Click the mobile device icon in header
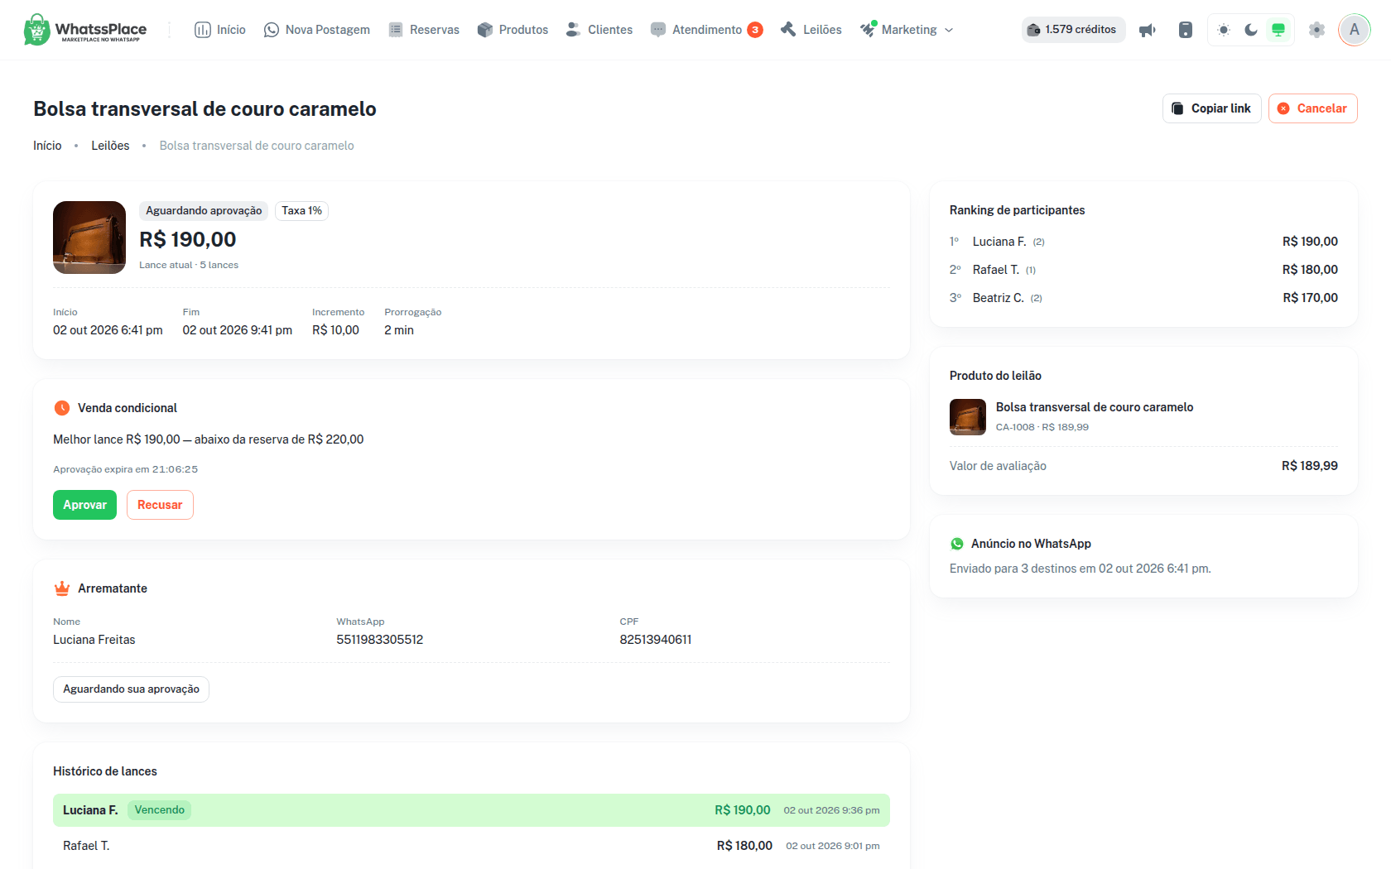Image resolution: width=1391 pixels, height=869 pixels. click(x=1186, y=30)
